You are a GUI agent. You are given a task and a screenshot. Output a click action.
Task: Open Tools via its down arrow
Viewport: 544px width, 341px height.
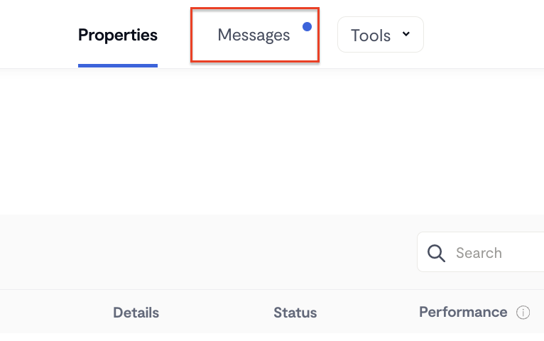(x=406, y=34)
